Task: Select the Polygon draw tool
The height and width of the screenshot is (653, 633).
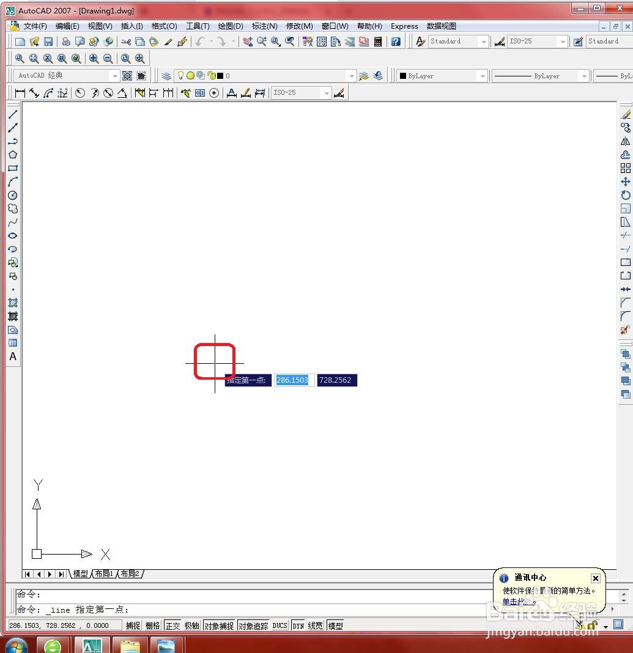Action: click(x=13, y=155)
